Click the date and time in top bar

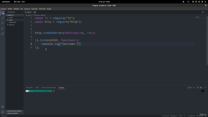pyautogui.click(x=104, y=2)
